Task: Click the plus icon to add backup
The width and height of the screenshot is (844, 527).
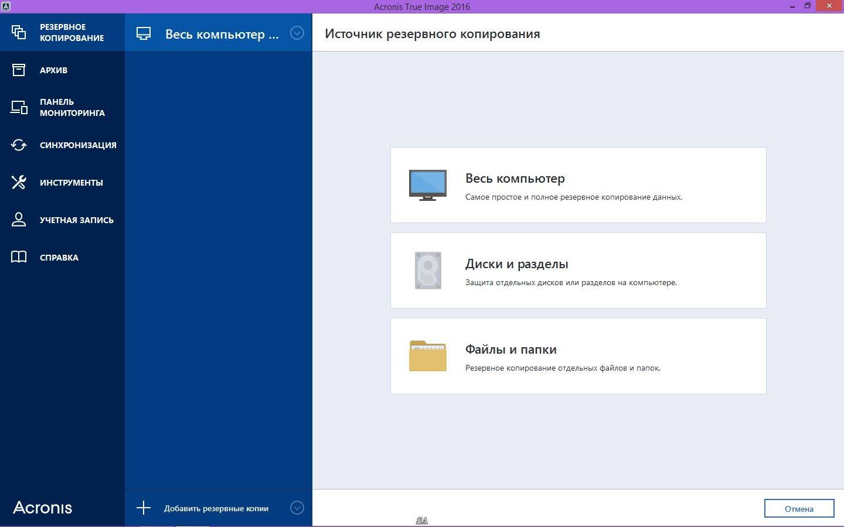Action: pos(144,508)
